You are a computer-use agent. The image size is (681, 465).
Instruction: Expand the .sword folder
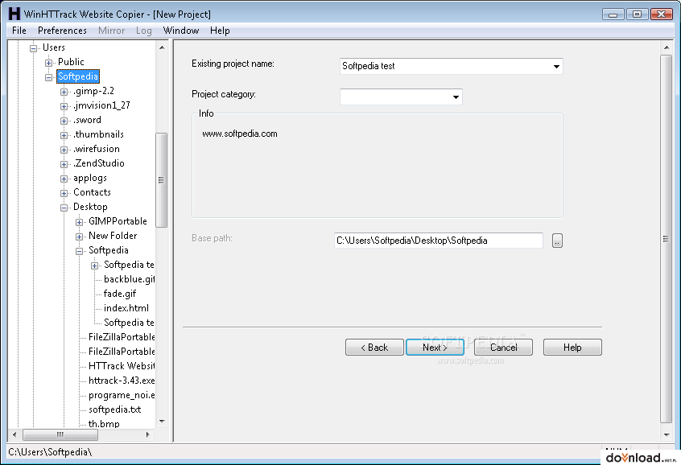(64, 121)
